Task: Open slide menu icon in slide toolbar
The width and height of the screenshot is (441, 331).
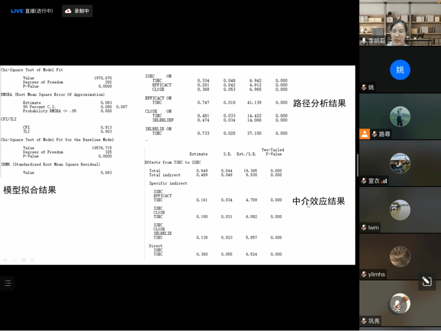Action: pyautogui.click(x=23, y=259)
